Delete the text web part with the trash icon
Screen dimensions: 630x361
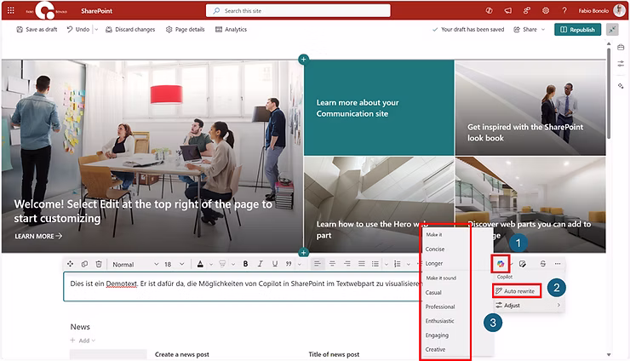click(99, 264)
